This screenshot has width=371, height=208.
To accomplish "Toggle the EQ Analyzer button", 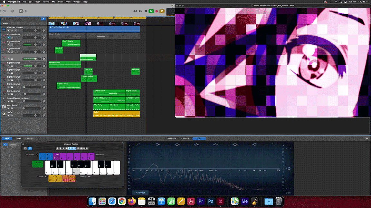I will pos(140,193).
